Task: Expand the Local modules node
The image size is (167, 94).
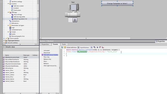Action: [6, 38]
